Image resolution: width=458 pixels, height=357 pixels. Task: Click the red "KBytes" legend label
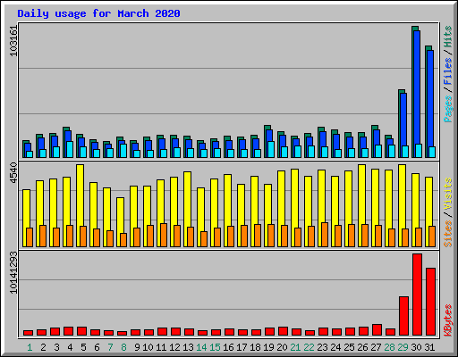pyautogui.click(x=447, y=320)
